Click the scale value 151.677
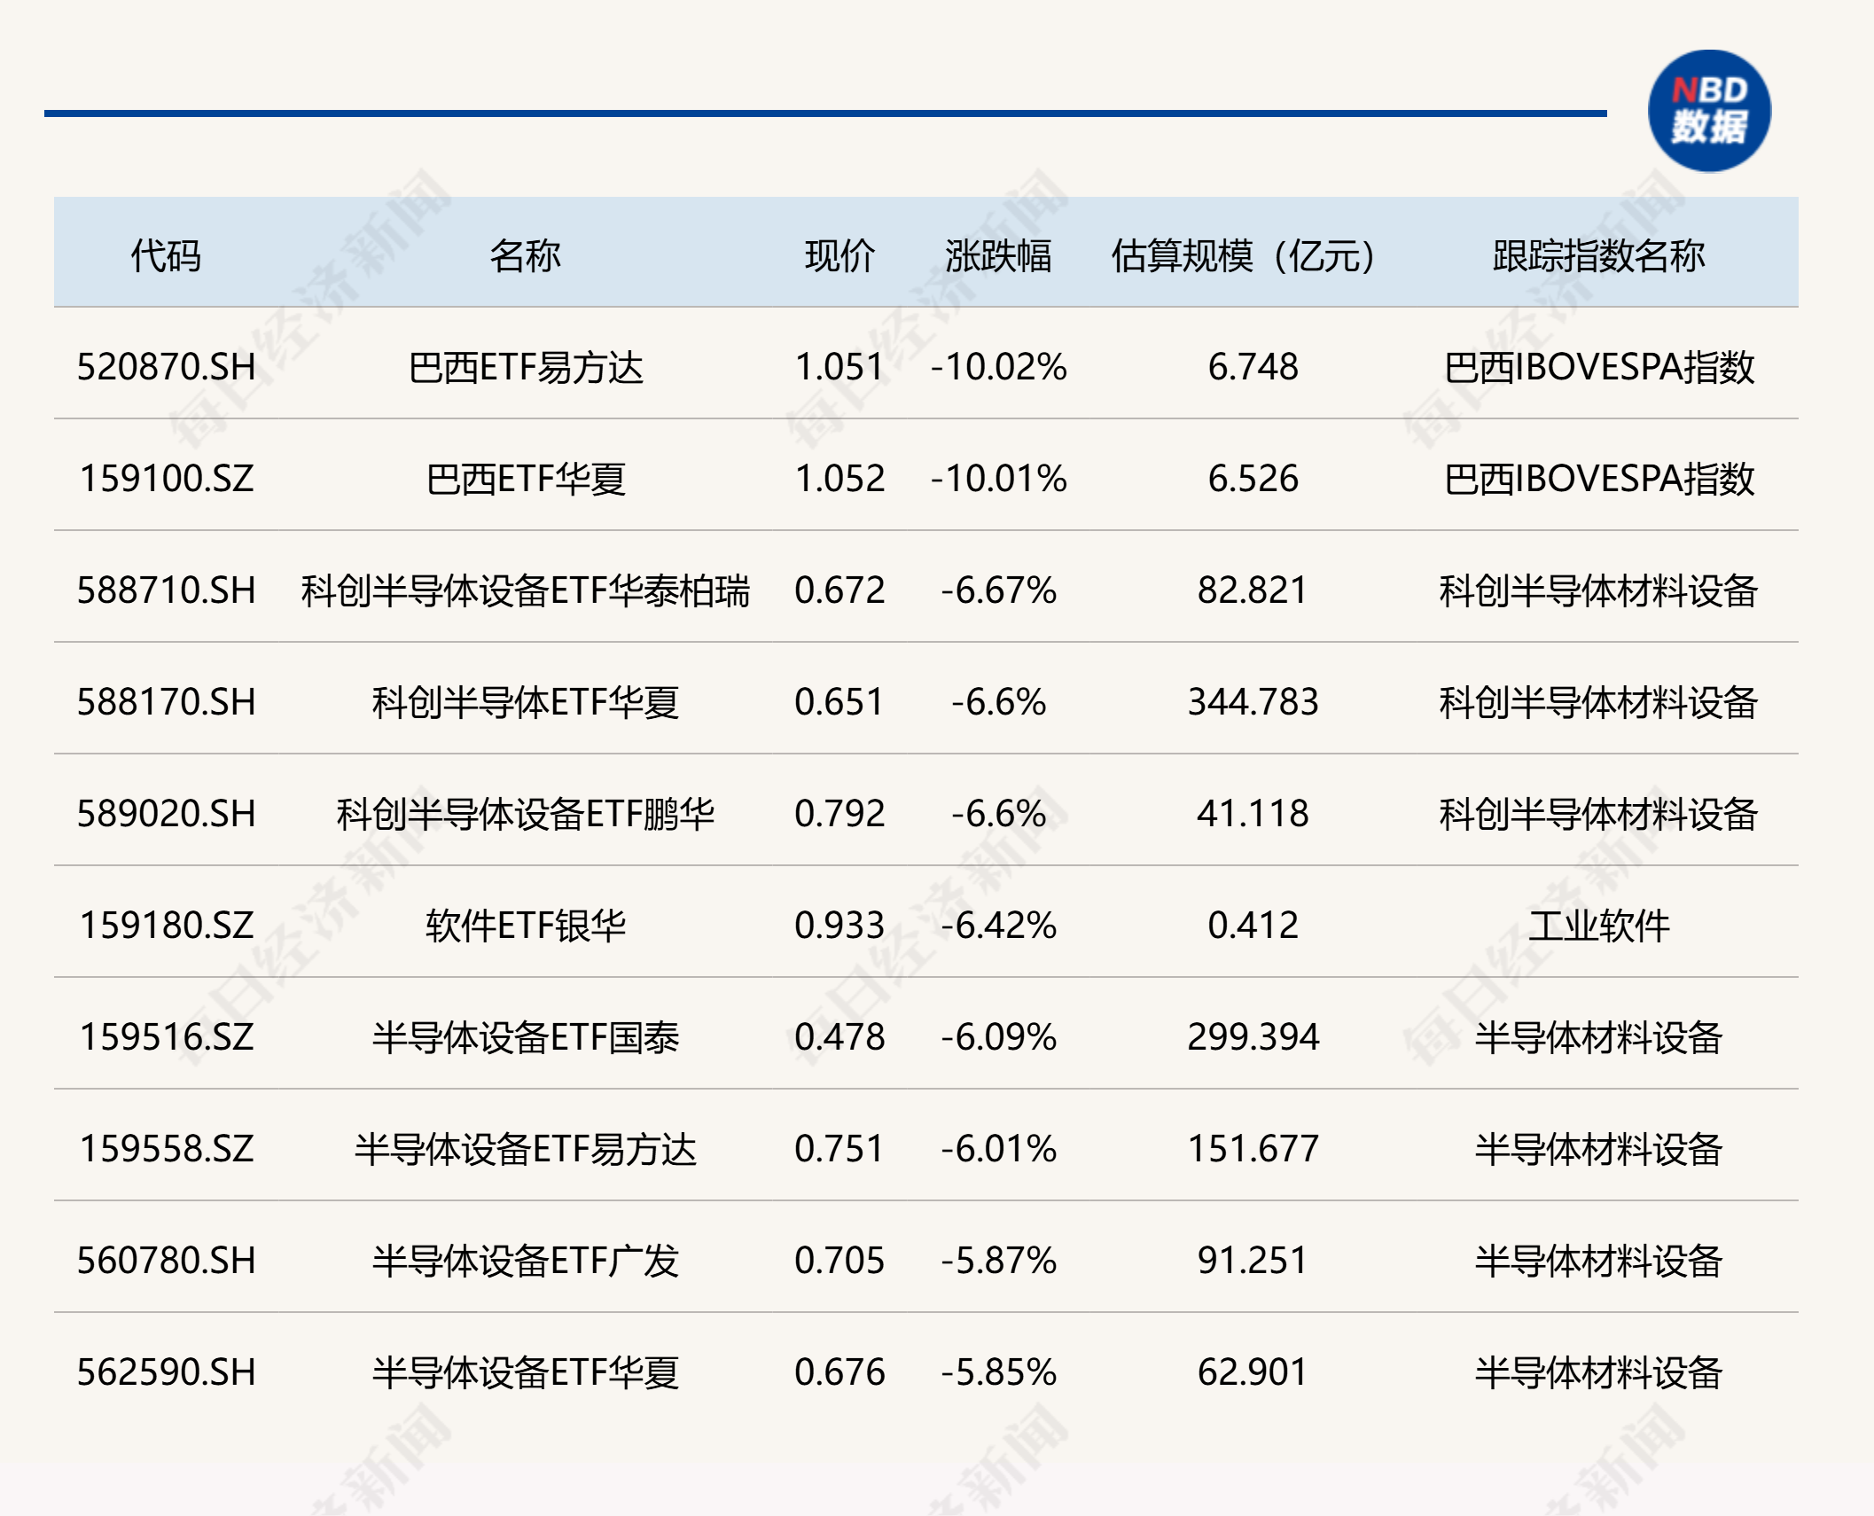 click(x=1253, y=1149)
